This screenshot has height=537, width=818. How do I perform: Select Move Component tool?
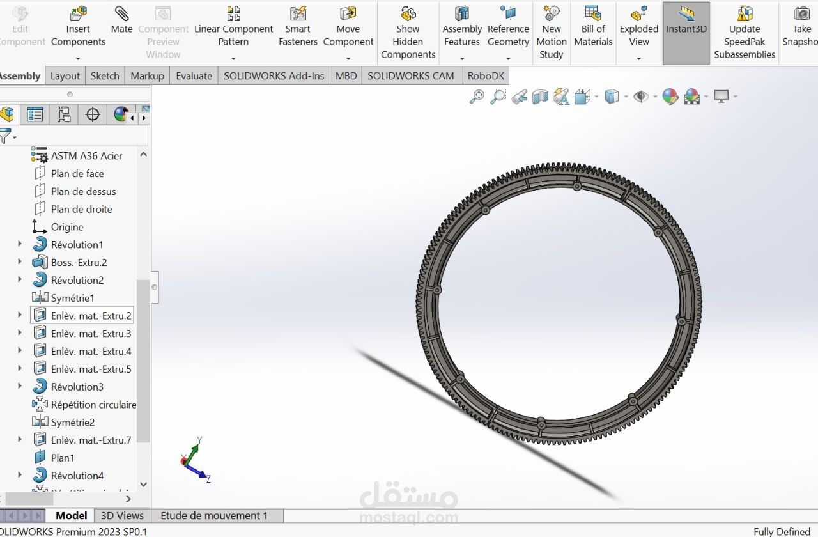point(348,27)
